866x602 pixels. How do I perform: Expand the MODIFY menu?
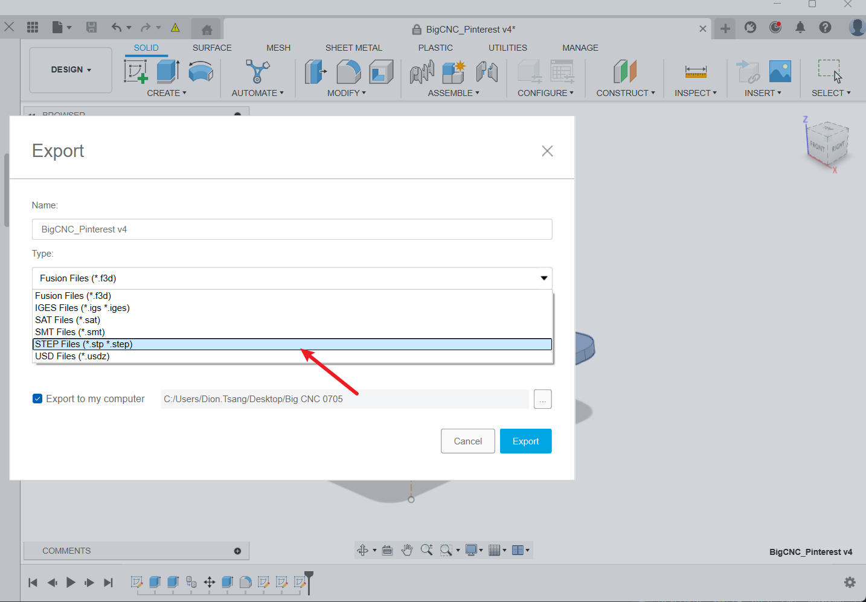[347, 93]
